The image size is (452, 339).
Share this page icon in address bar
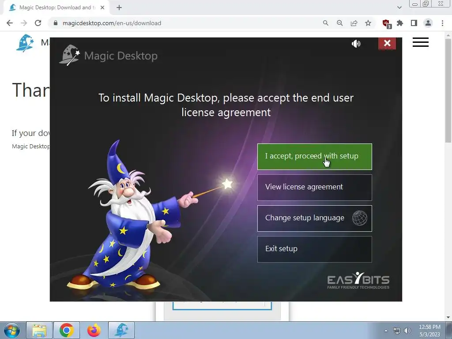pyautogui.click(x=354, y=23)
